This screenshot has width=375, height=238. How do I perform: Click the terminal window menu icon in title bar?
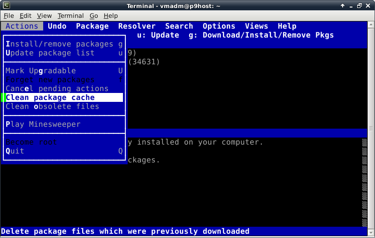point(5,5)
